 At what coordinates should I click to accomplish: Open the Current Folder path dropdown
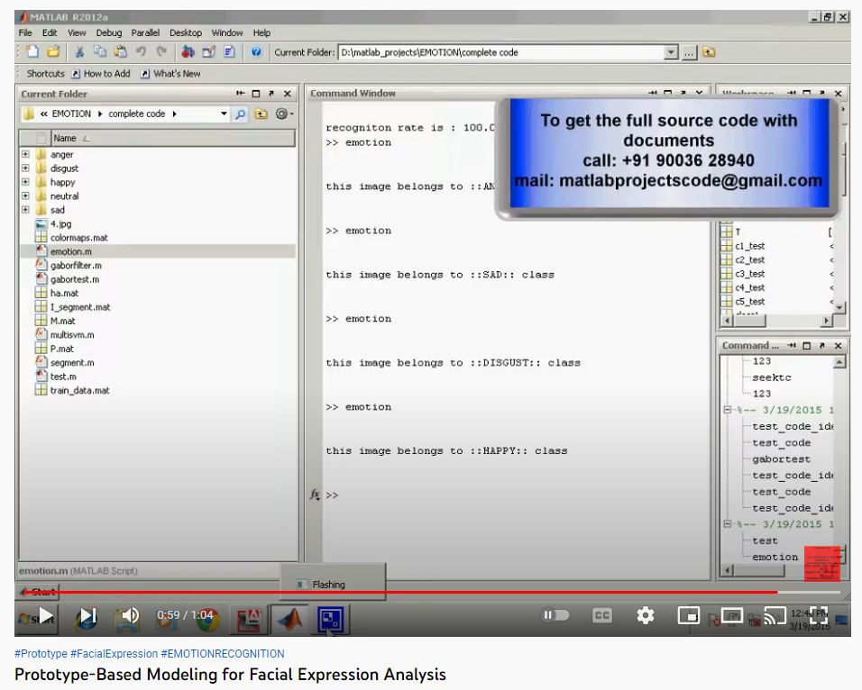pos(670,52)
